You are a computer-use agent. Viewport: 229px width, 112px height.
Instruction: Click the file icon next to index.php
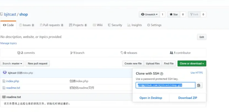click(4, 81)
